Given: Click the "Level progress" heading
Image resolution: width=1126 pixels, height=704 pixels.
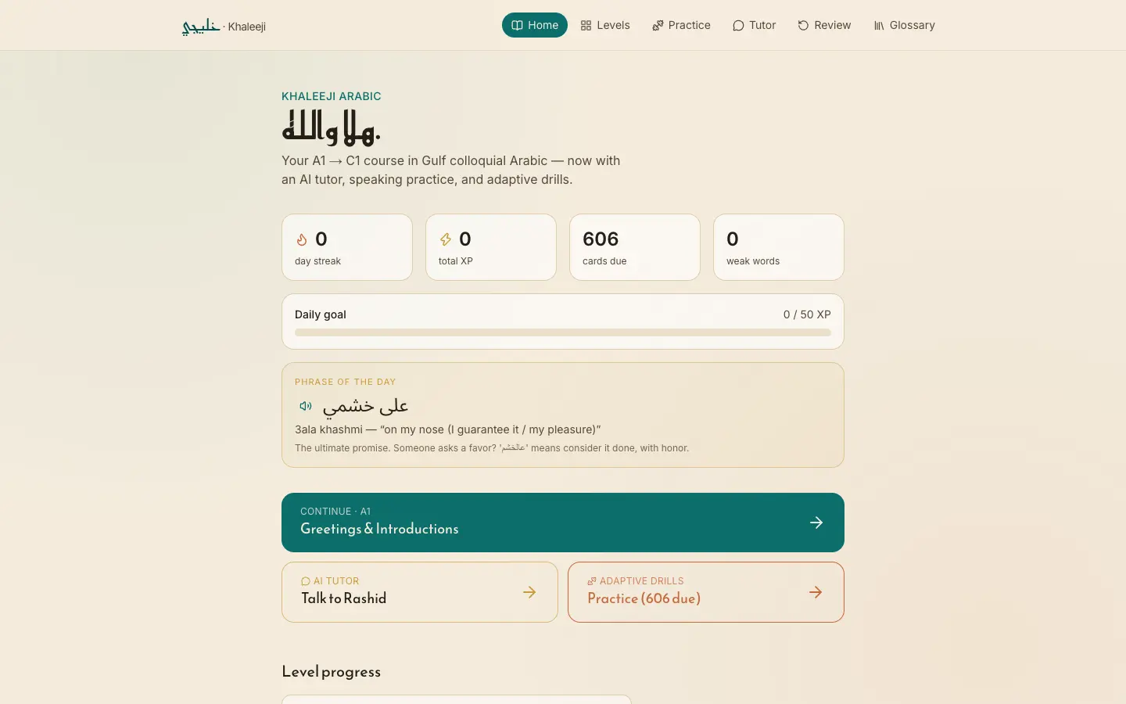Looking at the screenshot, I should 332,672.
